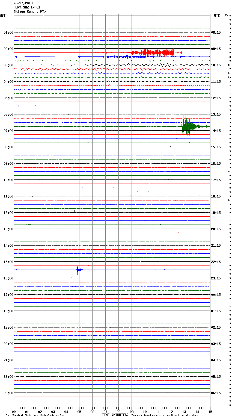Image resolution: width=232 pixels, height=419 pixels.
Task: Select the MST time label "23:00"
Action: point(8,393)
